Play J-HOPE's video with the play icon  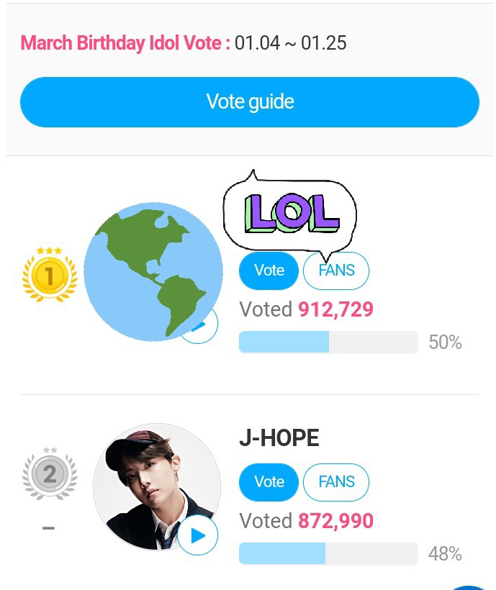197,535
